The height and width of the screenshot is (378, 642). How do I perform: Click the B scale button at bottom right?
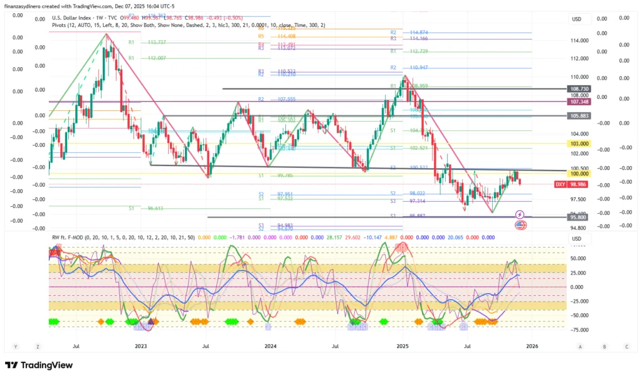pyautogui.click(x=604, y=346)
